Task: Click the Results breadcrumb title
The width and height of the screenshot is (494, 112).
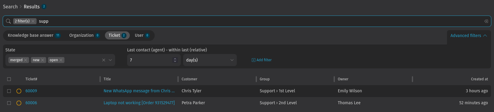Action: coord(32,7)
